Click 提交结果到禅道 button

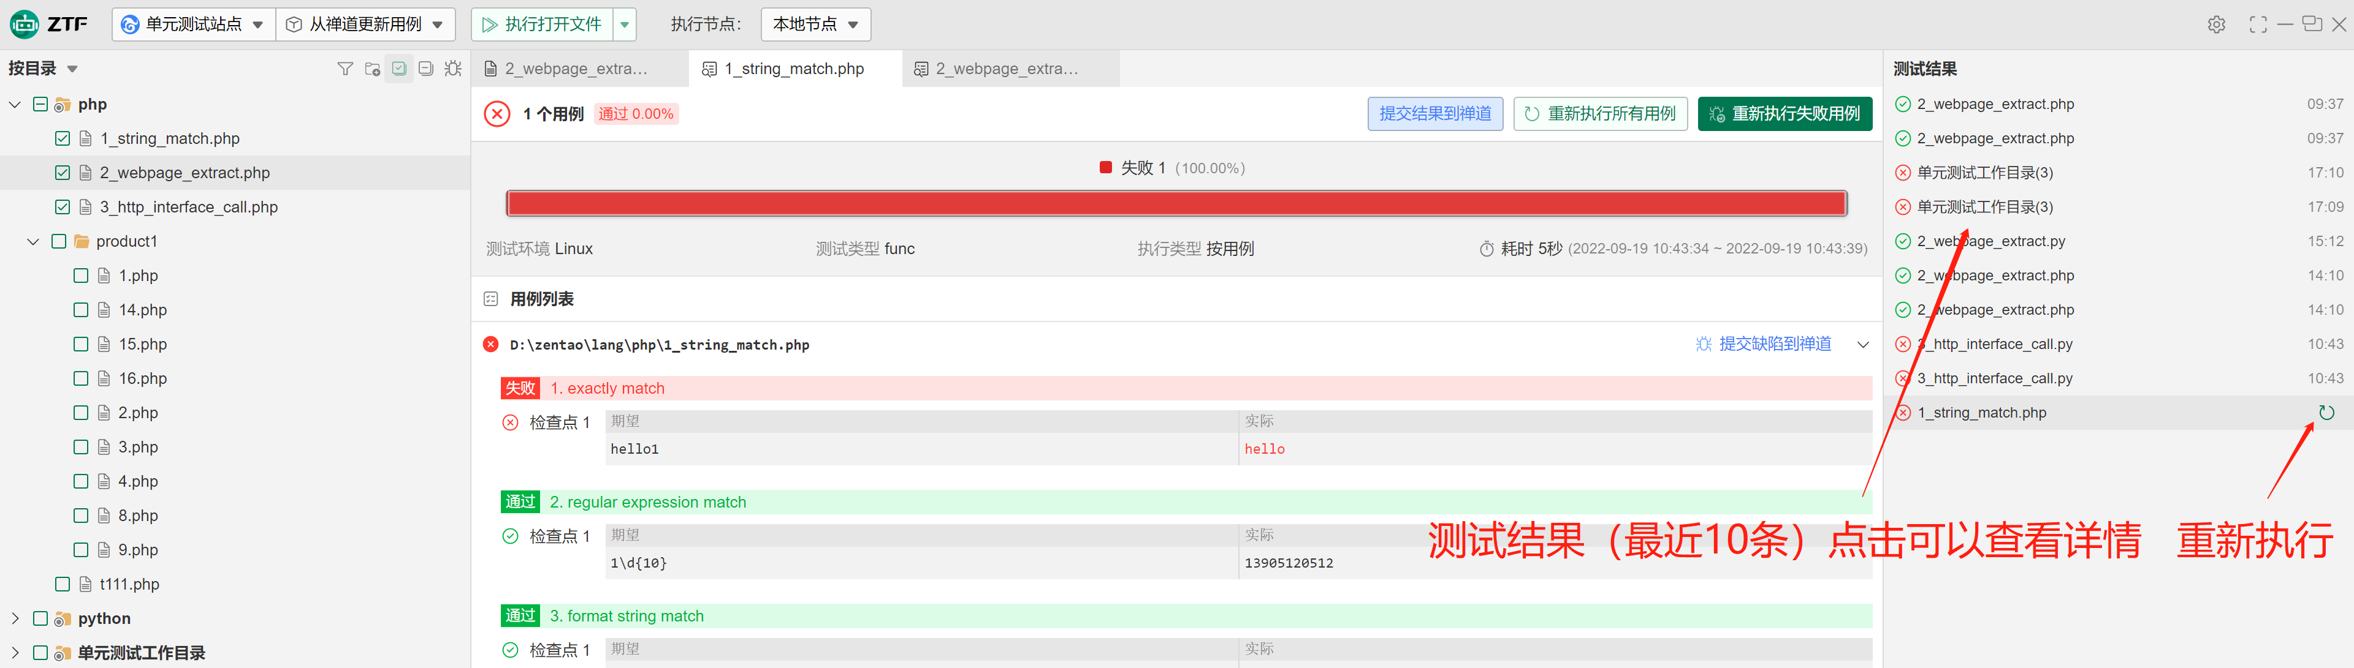pyautogui.click(x=1434, y=114)
